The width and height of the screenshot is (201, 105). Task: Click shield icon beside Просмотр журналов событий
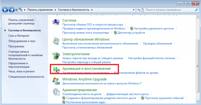point(142,98)
